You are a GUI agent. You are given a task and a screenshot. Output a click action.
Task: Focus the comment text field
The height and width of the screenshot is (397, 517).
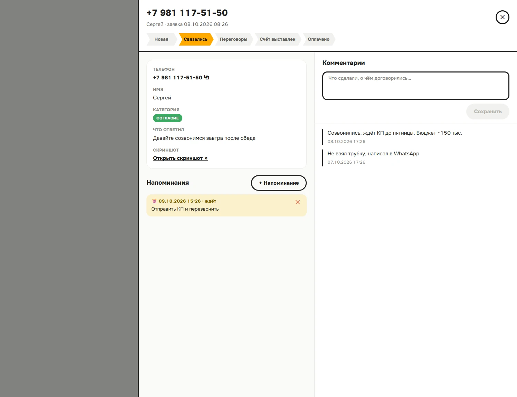(416, 86)
